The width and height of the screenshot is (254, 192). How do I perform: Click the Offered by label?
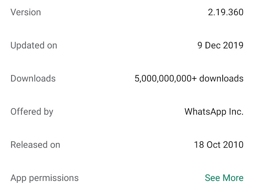pos(32,111)
